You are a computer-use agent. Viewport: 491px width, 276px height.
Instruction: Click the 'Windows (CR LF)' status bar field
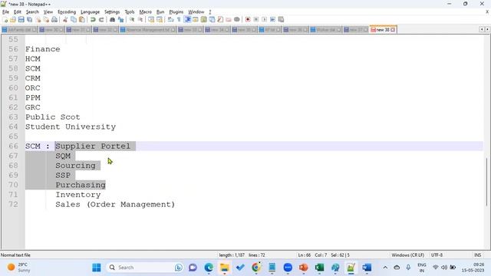point(407,255)
